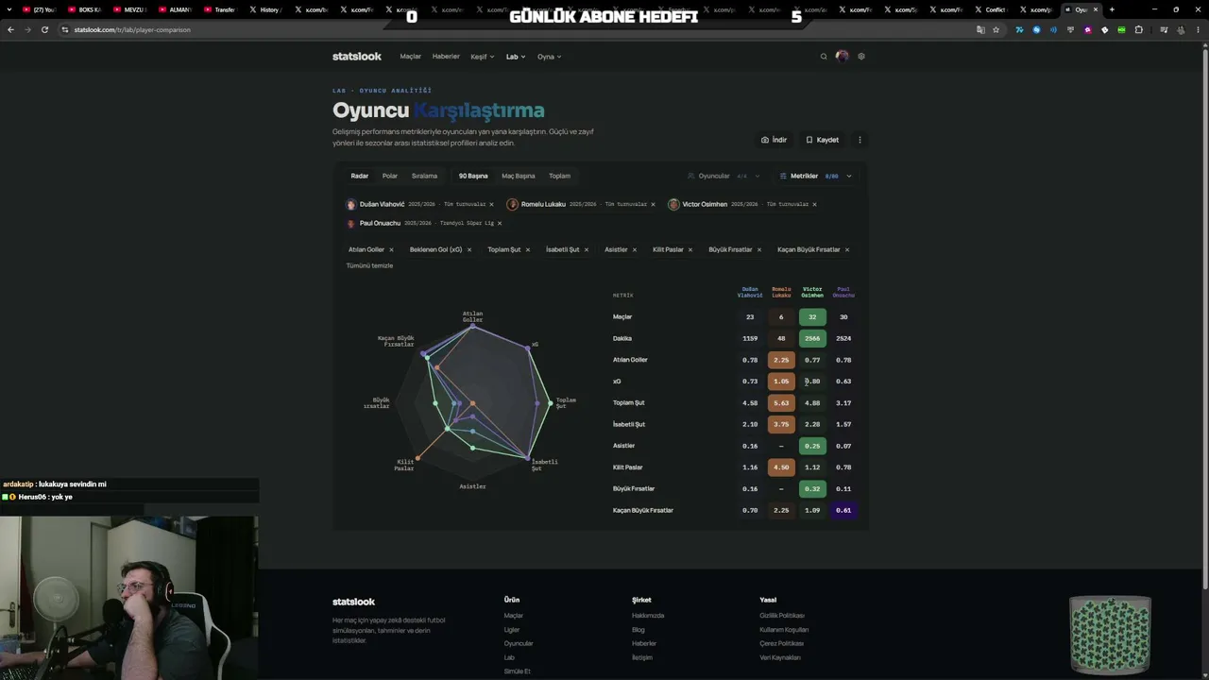Screen dimensions: 1209x680
Task: Open the settings gear icon in the header
Action: coord(860,57)
